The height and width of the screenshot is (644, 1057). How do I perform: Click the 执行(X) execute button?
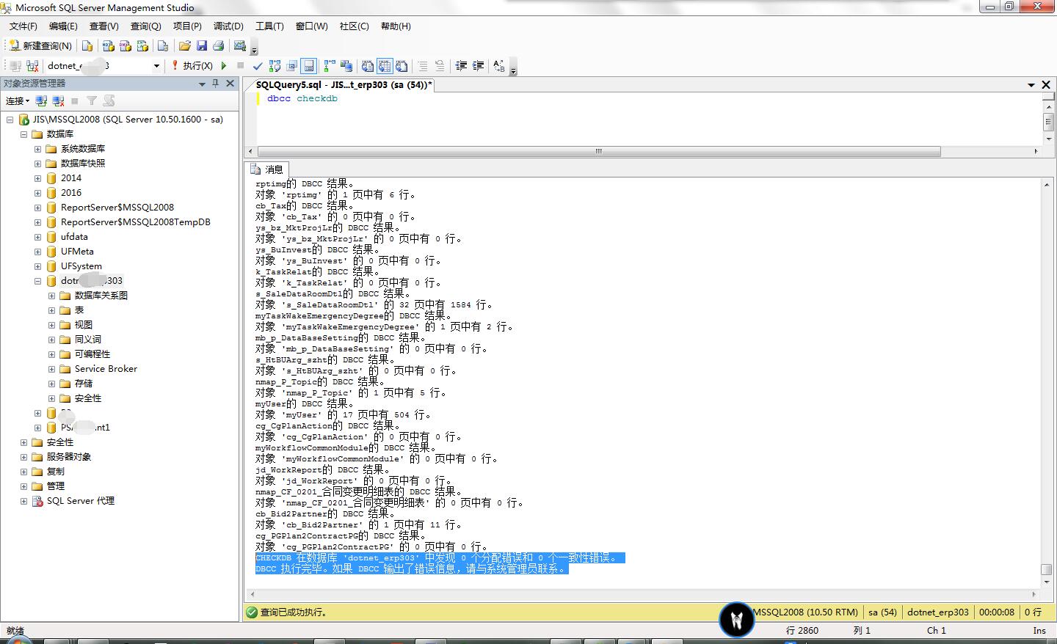192,65
